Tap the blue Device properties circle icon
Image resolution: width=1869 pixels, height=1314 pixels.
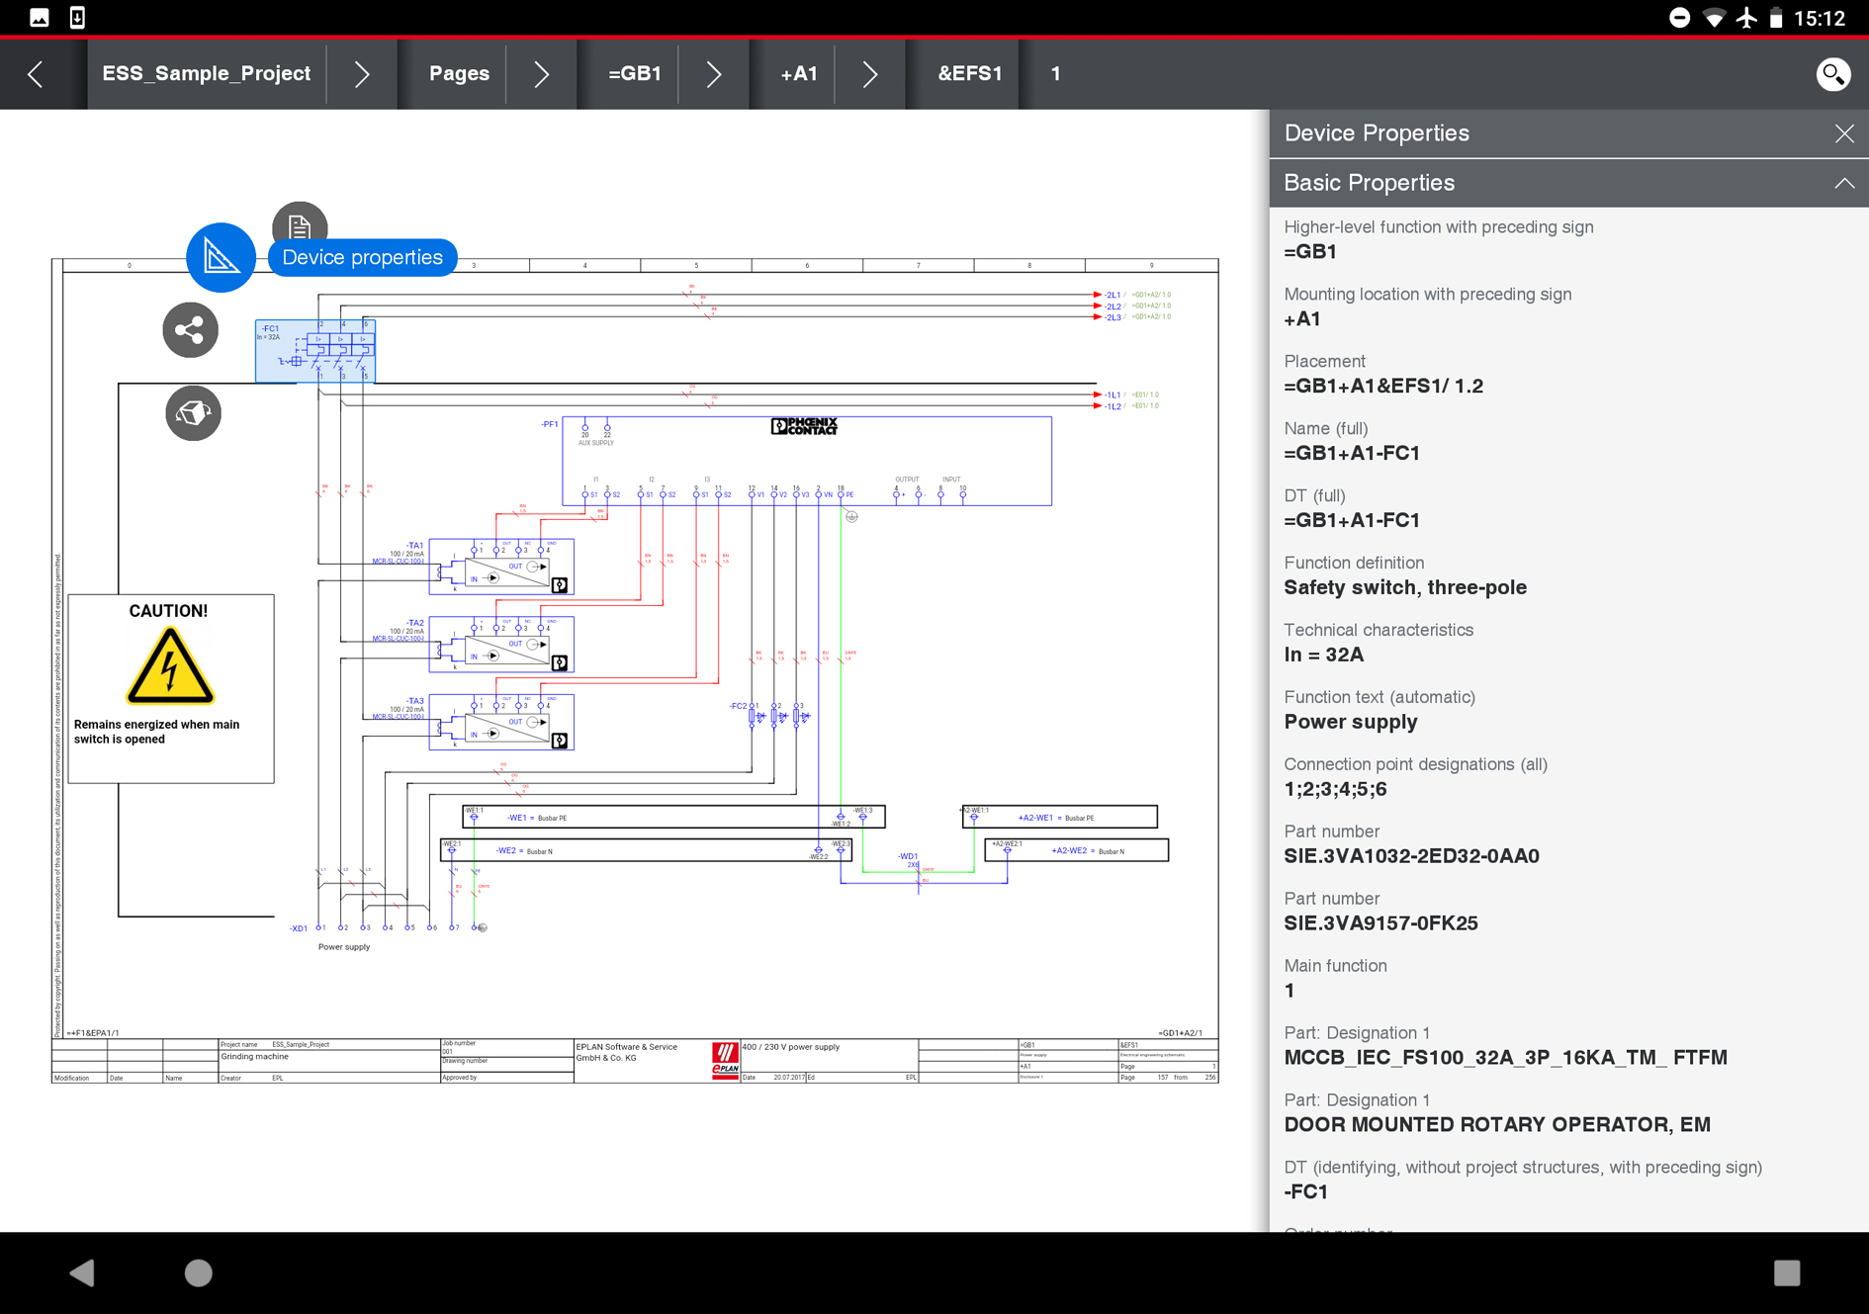point(221,258)
